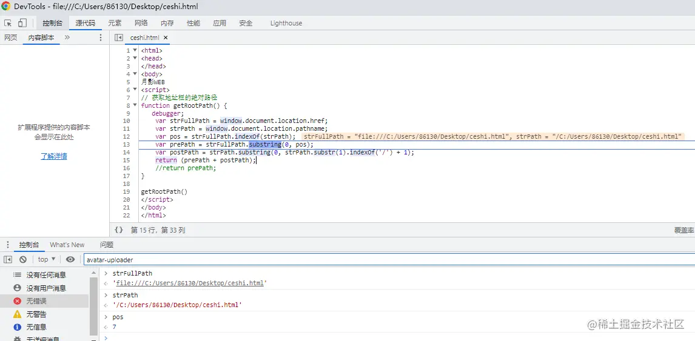The height and width of the screenshot is (341, 695).
Task: Click the strPath console input entry
Action: pyautogui.click(x=125, y=295)
